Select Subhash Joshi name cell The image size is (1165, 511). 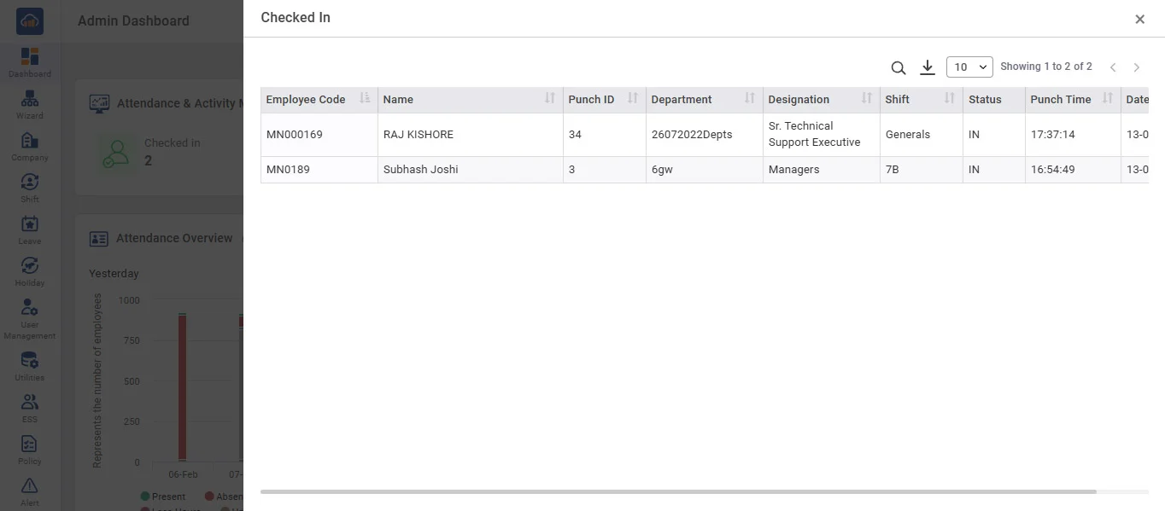[x=420, y=170]
